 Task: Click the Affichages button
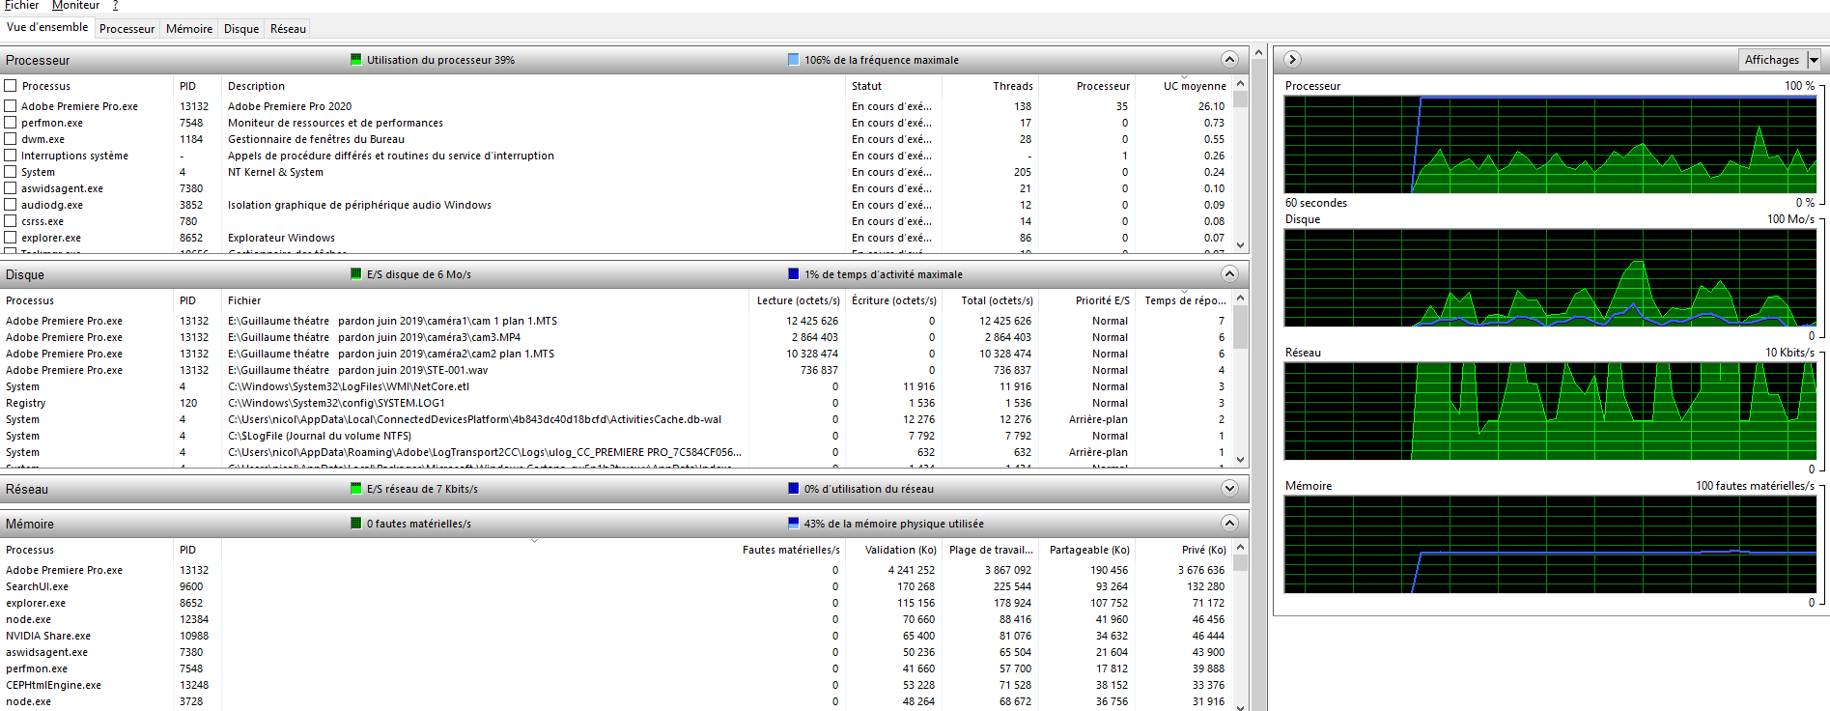1772,60
